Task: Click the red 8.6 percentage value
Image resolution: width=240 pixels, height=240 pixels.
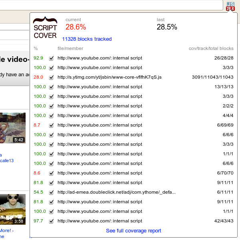Action: 37,173
